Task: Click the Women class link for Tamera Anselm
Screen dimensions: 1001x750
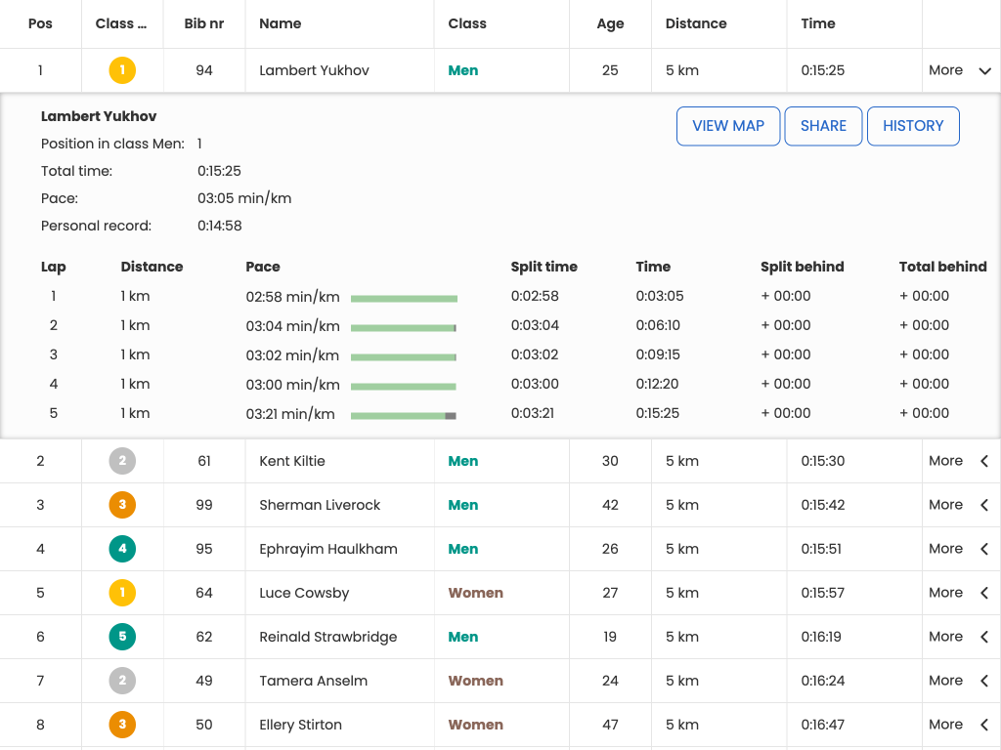Action: point(475,681)
